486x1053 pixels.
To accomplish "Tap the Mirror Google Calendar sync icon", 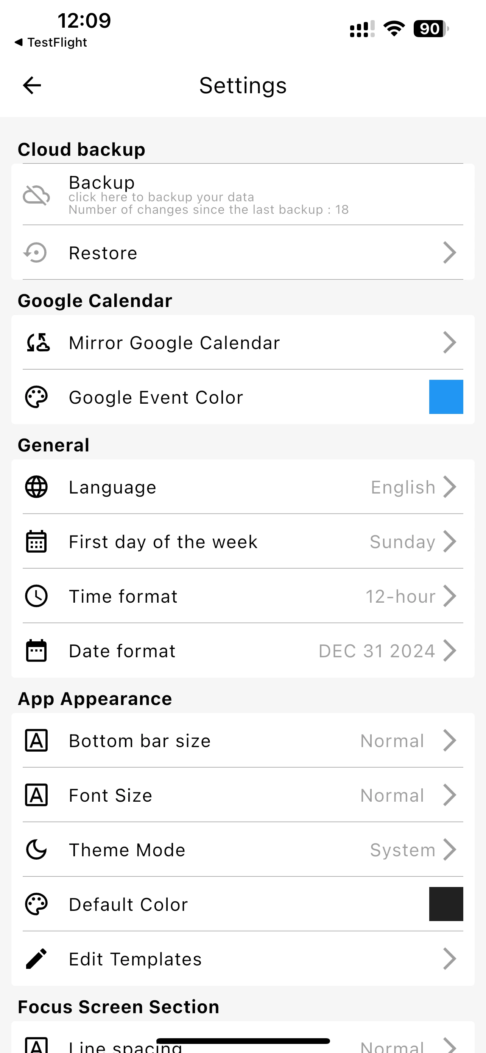I will click(37, 343).
